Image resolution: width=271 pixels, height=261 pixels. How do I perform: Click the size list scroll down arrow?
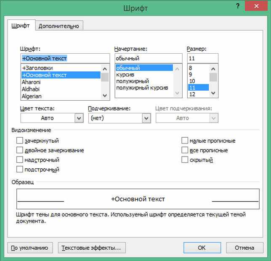[x=213, y=93]
